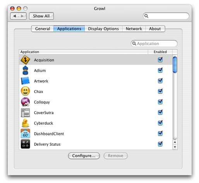
Task: Select the Artwork blue burst icon
Action: (25, 81)
